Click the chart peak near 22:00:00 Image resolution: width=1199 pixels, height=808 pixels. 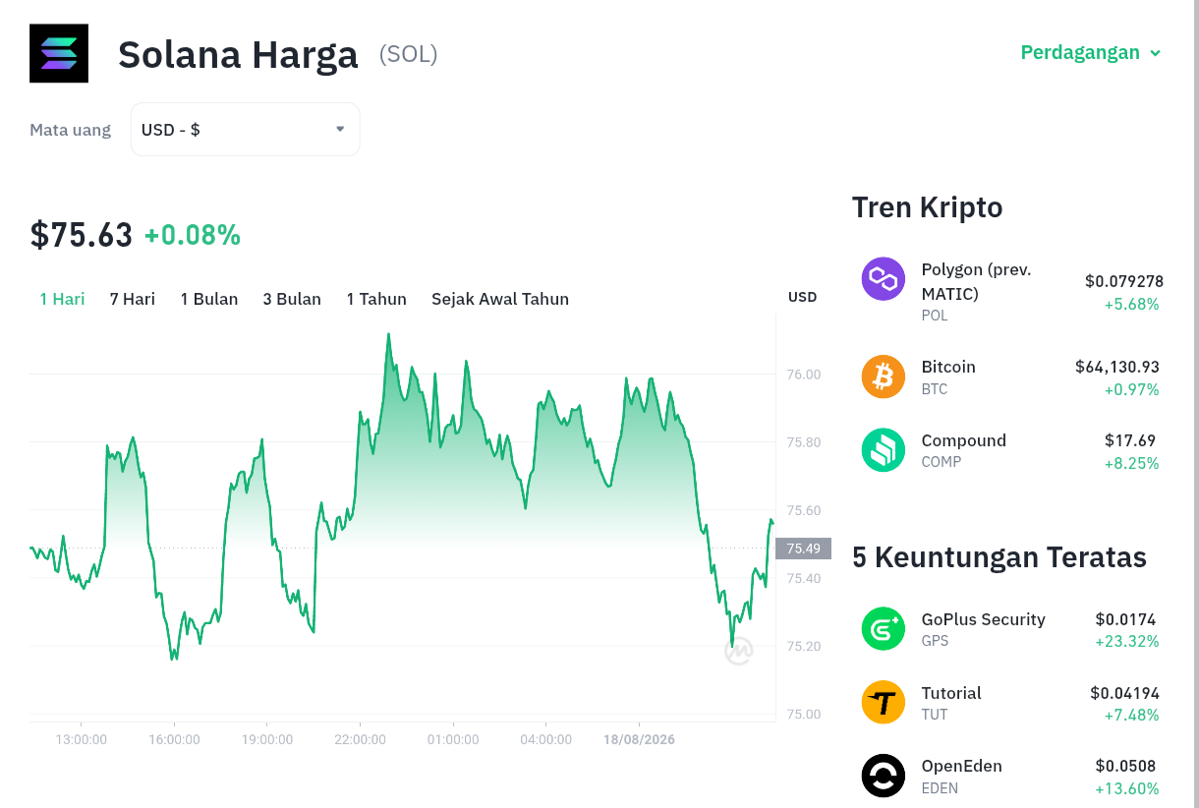coord(388,335)
